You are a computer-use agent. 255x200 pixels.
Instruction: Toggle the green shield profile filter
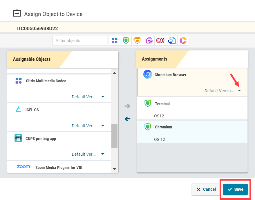tap(126, 41)
